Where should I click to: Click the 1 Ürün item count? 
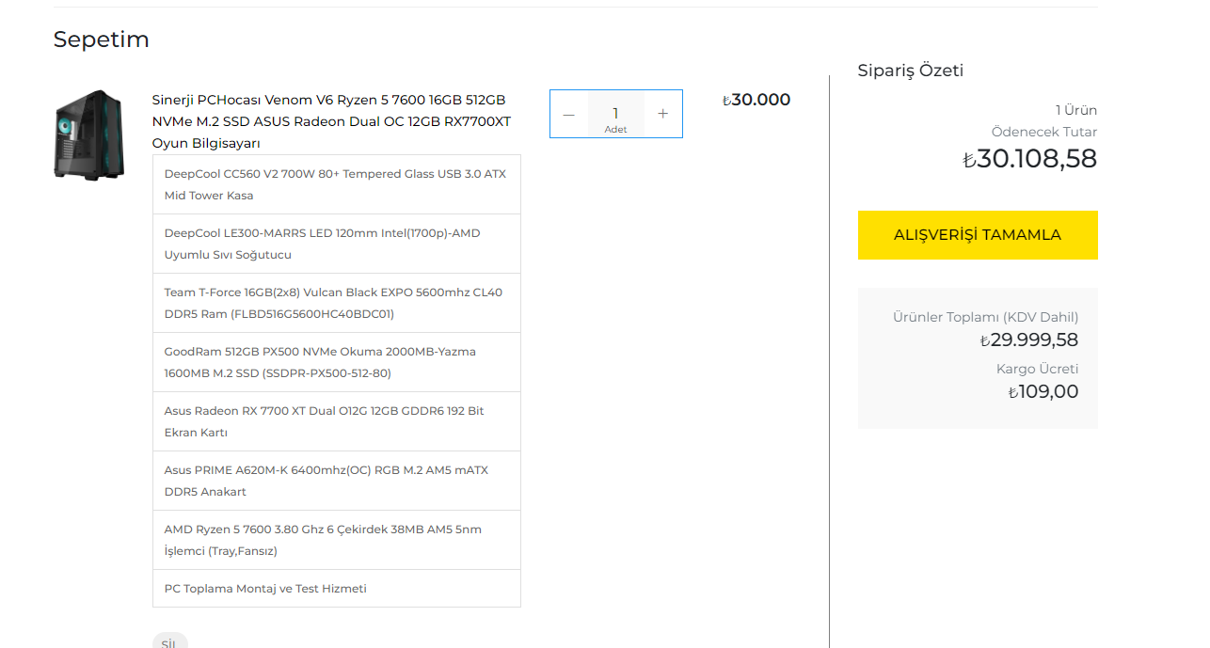click(x=1076, y=110)
